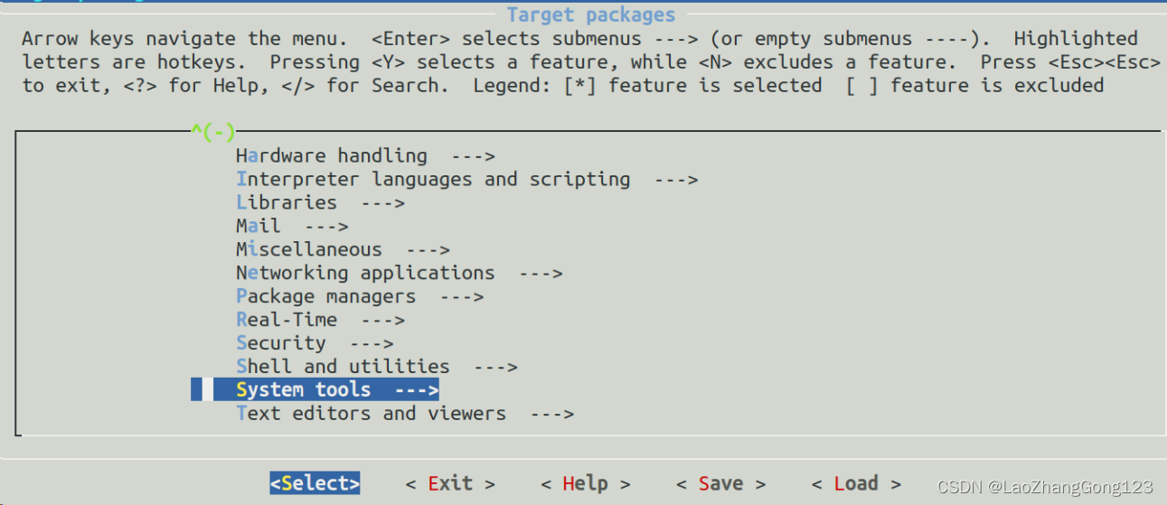Open the Hardware handling submenu

point(365,155)
